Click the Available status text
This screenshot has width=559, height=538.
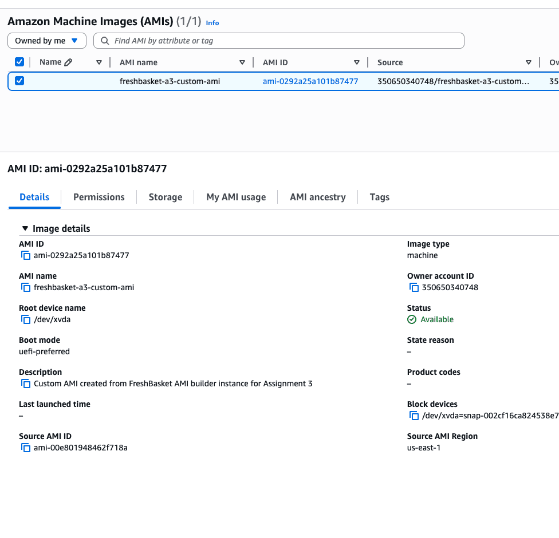(437, 319)
